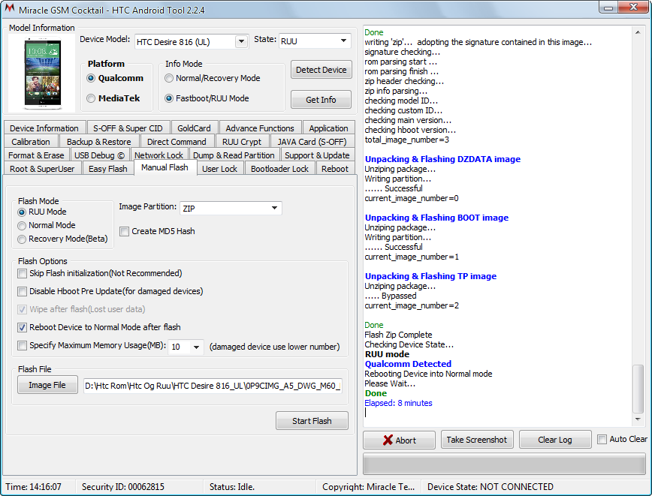Screen dimensions: 652x496
Task: Switch to the Easy Flash tab
Action: pyautogui.click(x=108, y=169)
